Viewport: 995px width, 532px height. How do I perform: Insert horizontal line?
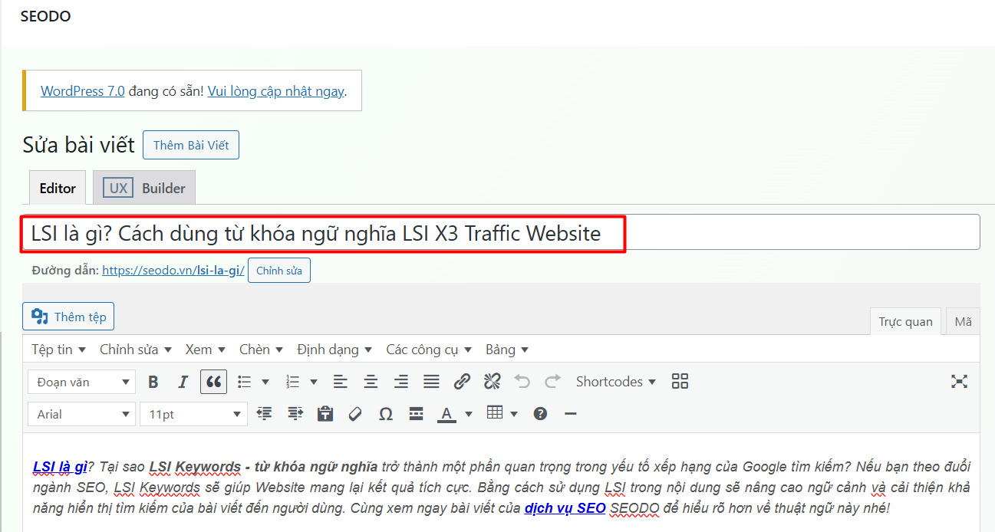pyautogui.click(x=570, y=414)
